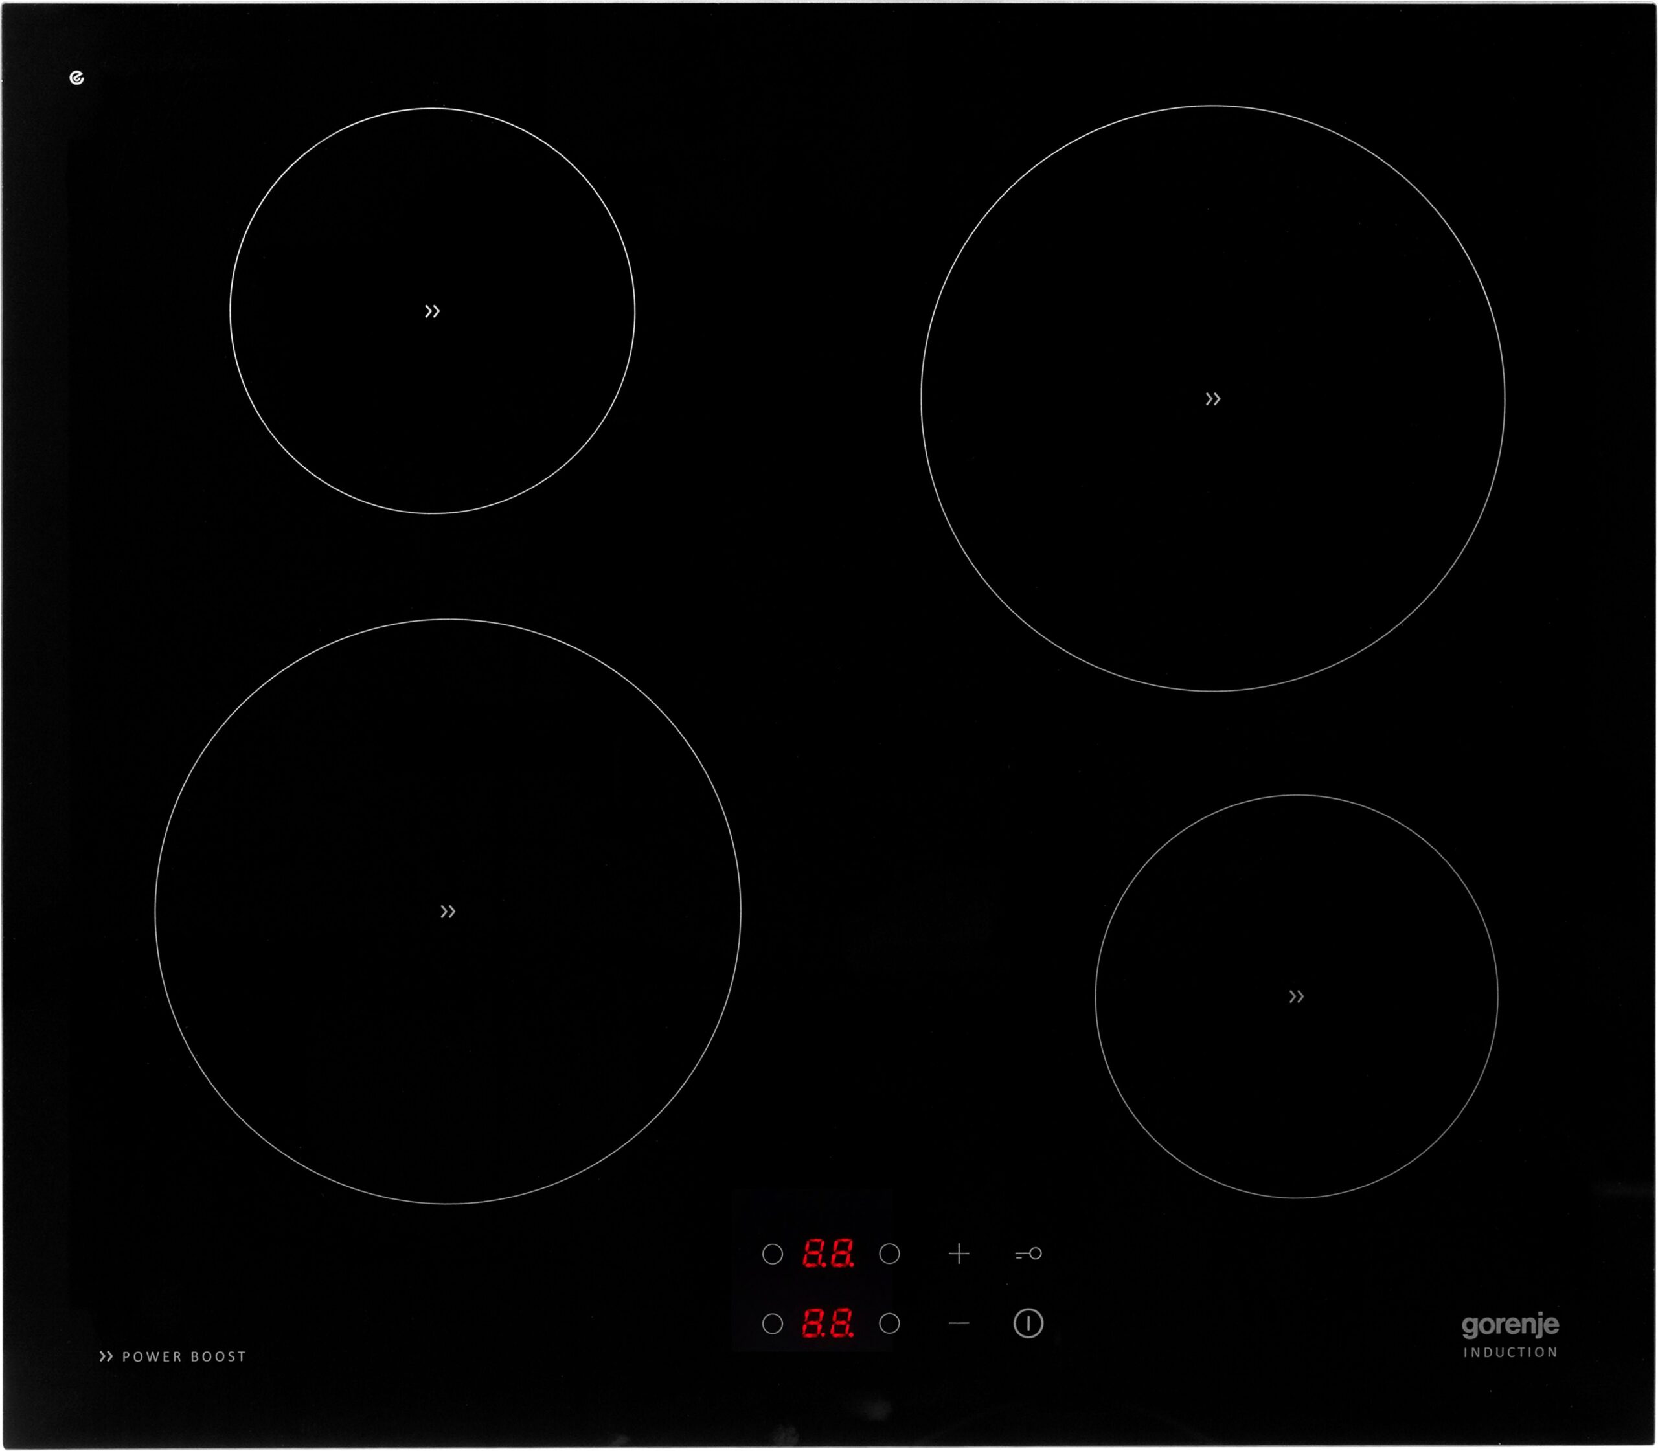
Task: Select upper-left zone selector circle
Action: (x=773, y=1254)
